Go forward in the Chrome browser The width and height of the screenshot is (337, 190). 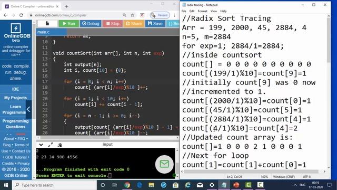point(13,15)
